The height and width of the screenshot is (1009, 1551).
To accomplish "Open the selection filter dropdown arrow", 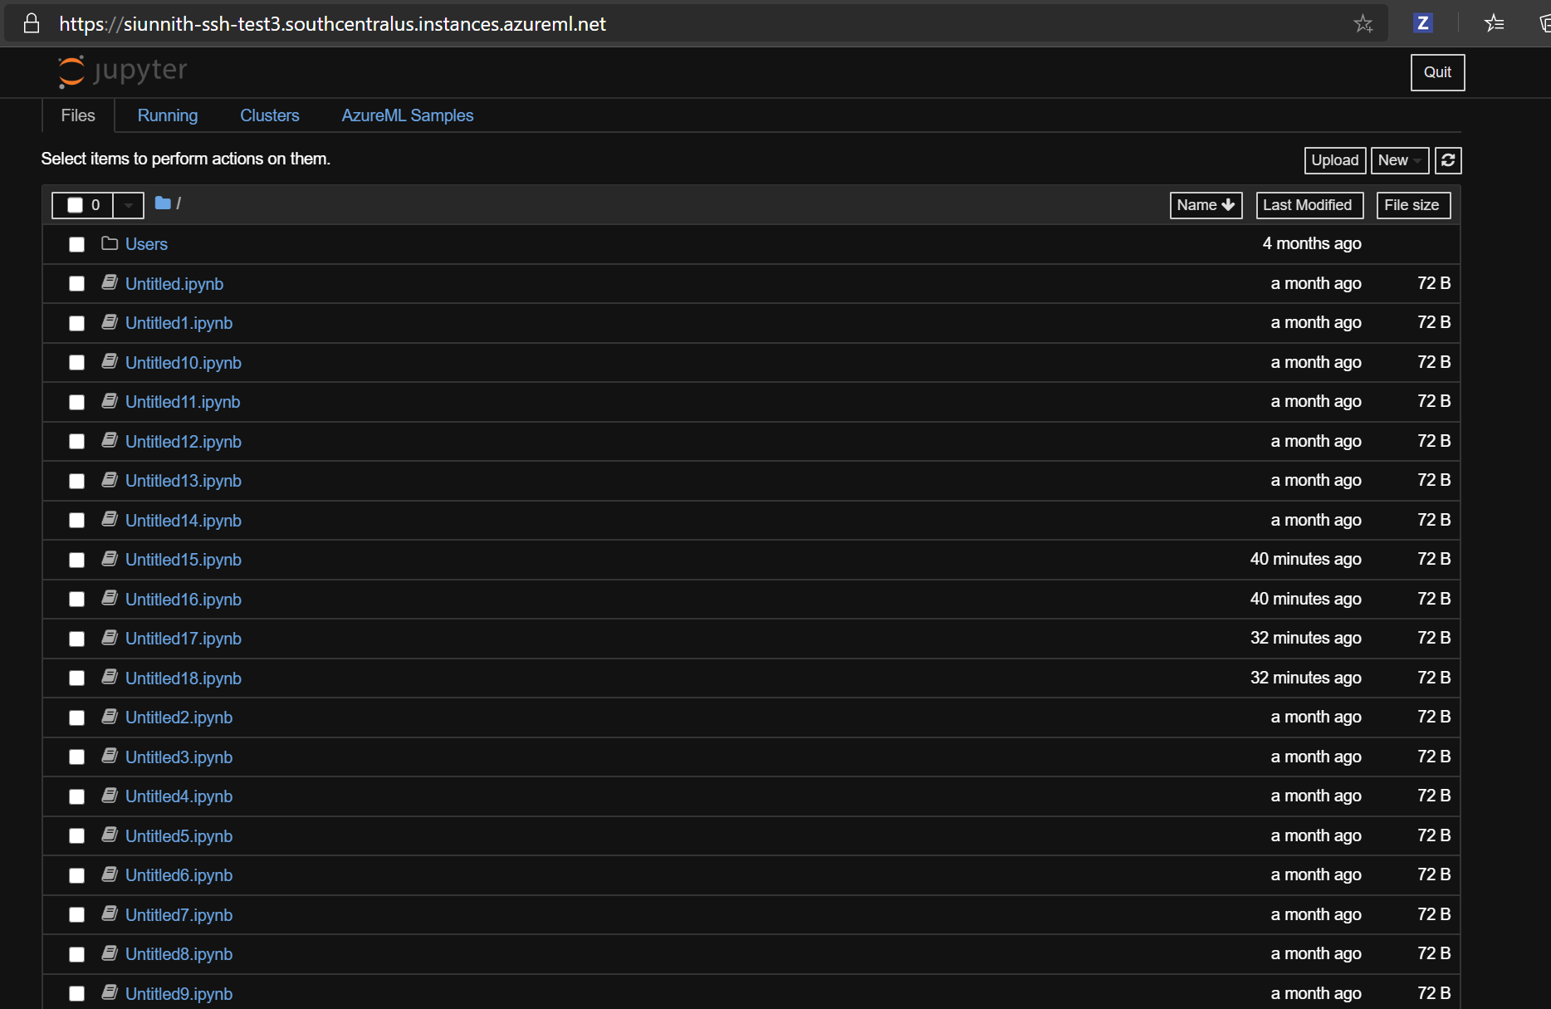I will (127, 204).
